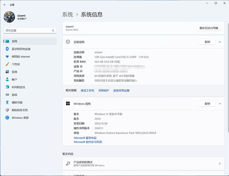The image size is (229, 176).
Task: Click install date 2022/11/28
Action: tap(101, 124)
